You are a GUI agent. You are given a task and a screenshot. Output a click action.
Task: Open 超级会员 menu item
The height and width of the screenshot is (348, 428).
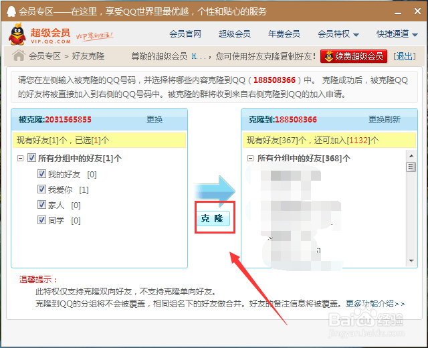(x=235, y=34)
